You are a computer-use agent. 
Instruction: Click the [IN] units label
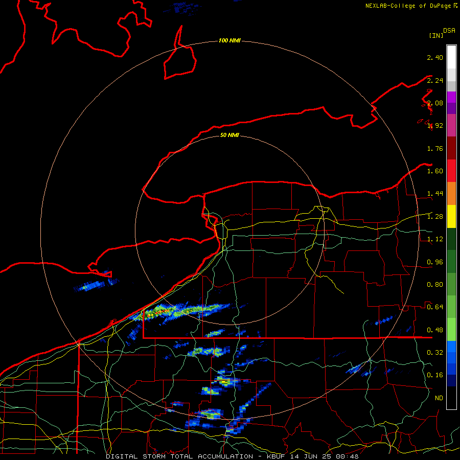click(x=436, y=35)
